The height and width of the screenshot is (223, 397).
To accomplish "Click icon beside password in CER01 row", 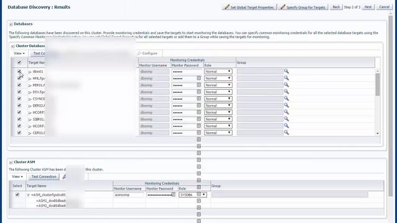I will coord(198,133).
